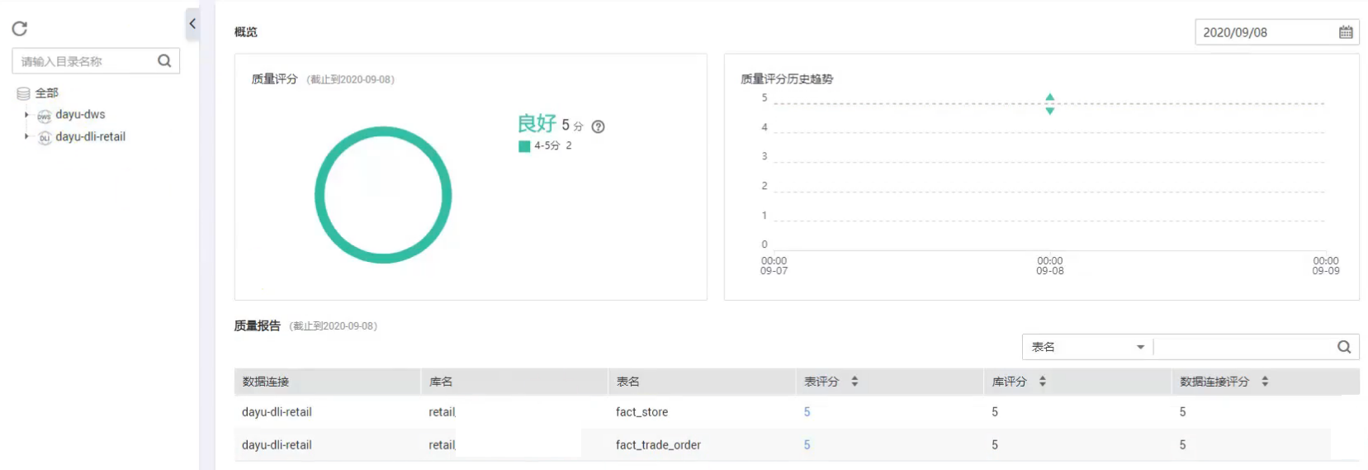Select the 全部 root item in the tree

pyautogui.click(x=46, y=93)
